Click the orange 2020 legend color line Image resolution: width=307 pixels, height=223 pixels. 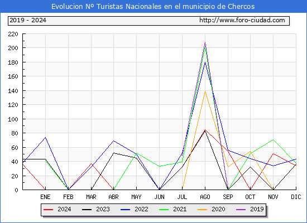[203, 210]
